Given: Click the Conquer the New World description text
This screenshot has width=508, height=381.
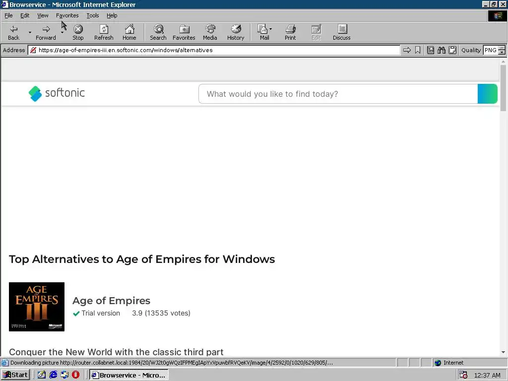Looking at the screenshot, I should [116, 352].
